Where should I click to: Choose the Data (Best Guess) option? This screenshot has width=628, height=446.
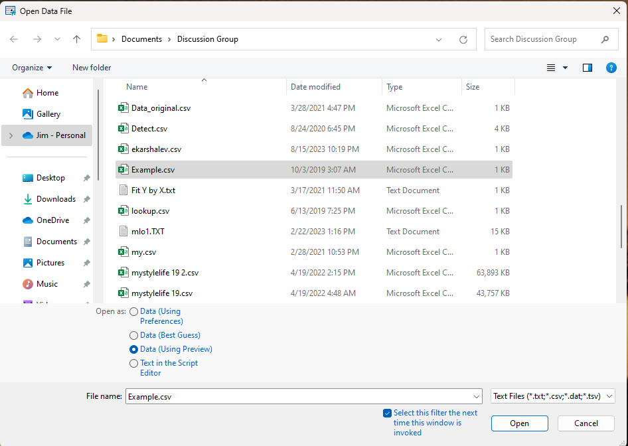tap(134, 335)
